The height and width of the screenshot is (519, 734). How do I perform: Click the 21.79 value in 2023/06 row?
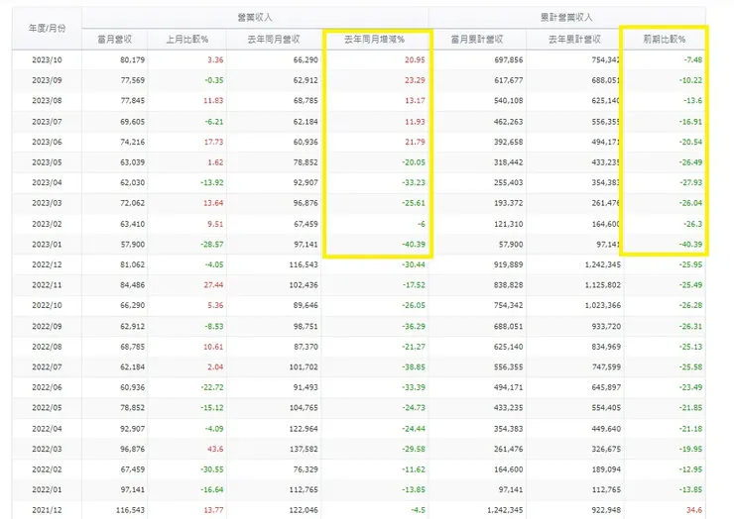pos(416,142)
